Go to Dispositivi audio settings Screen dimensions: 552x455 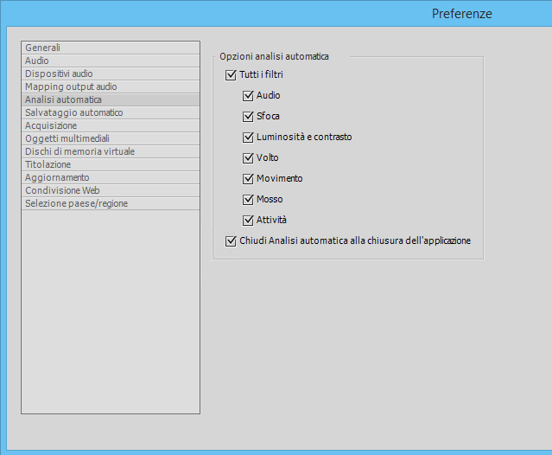pyautogui.click(x=59, y=74)
